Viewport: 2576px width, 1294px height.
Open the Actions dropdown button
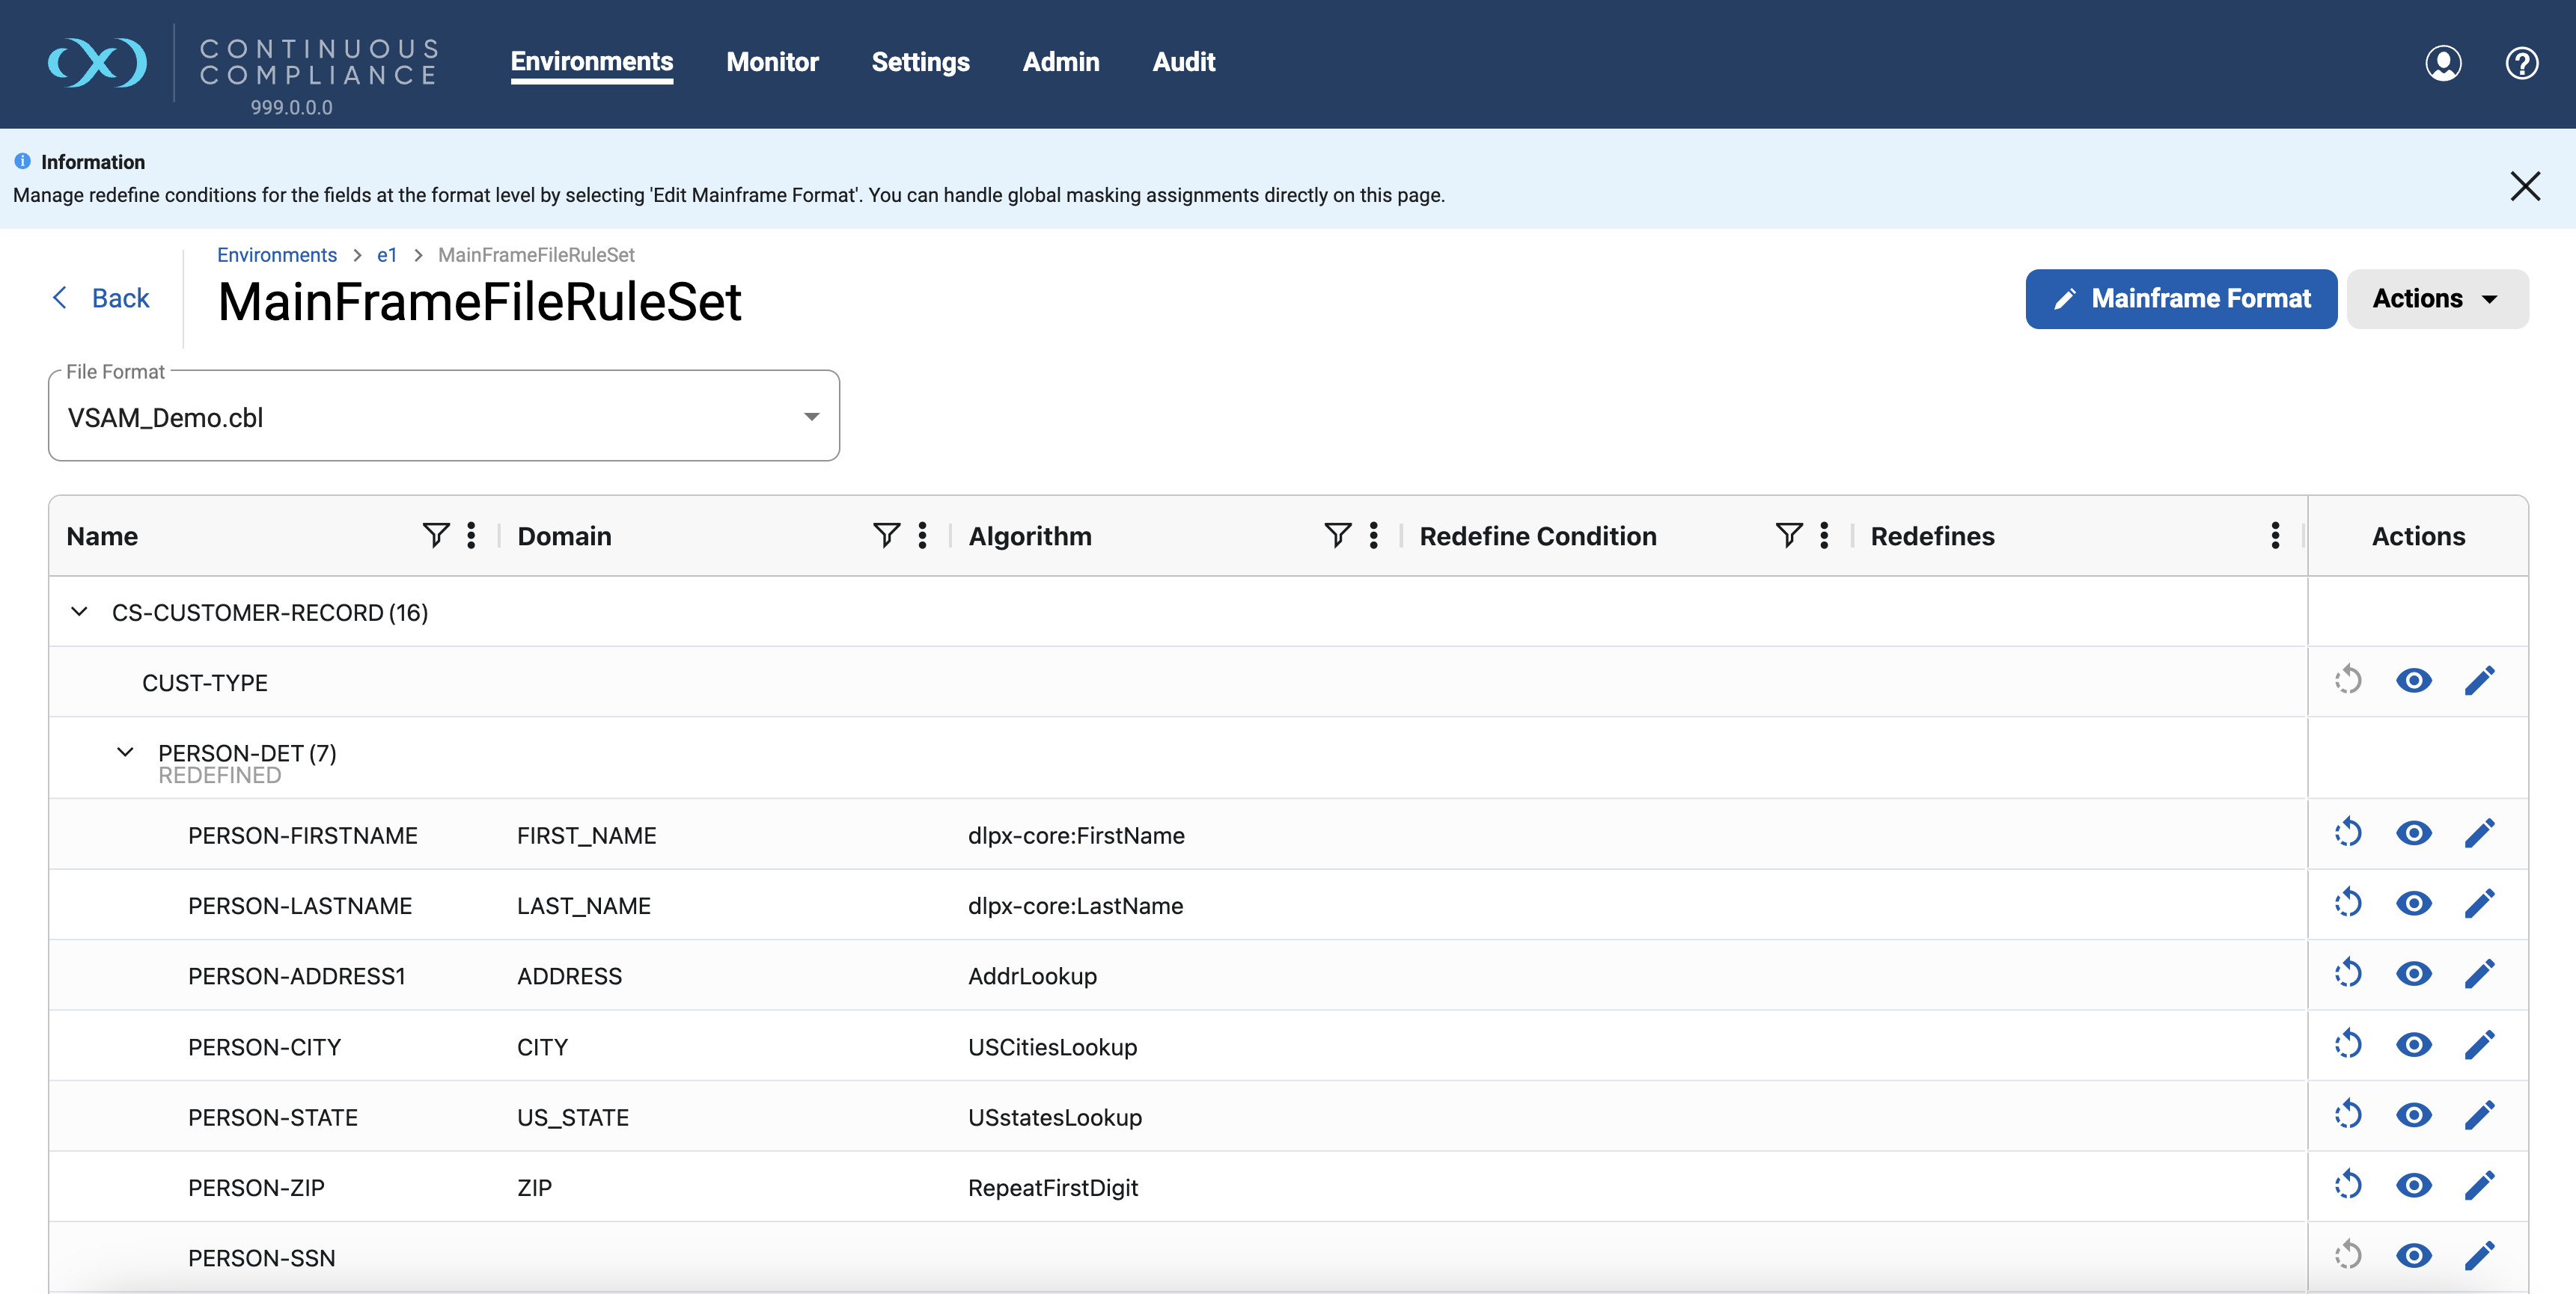(x=2437, y=298)
